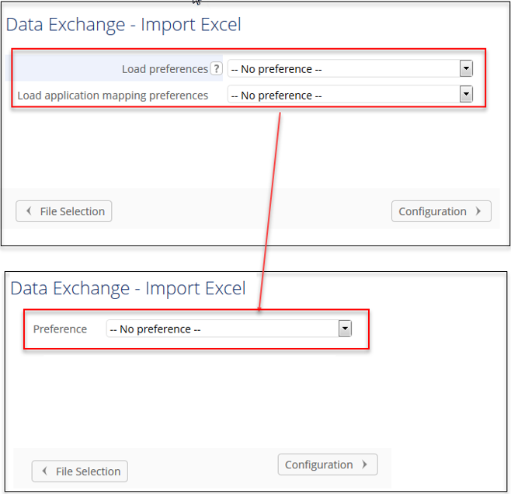Click the upper Data Exchange - Import Excel heading
This screenshot has height=494, width=511.
(123, 24)
